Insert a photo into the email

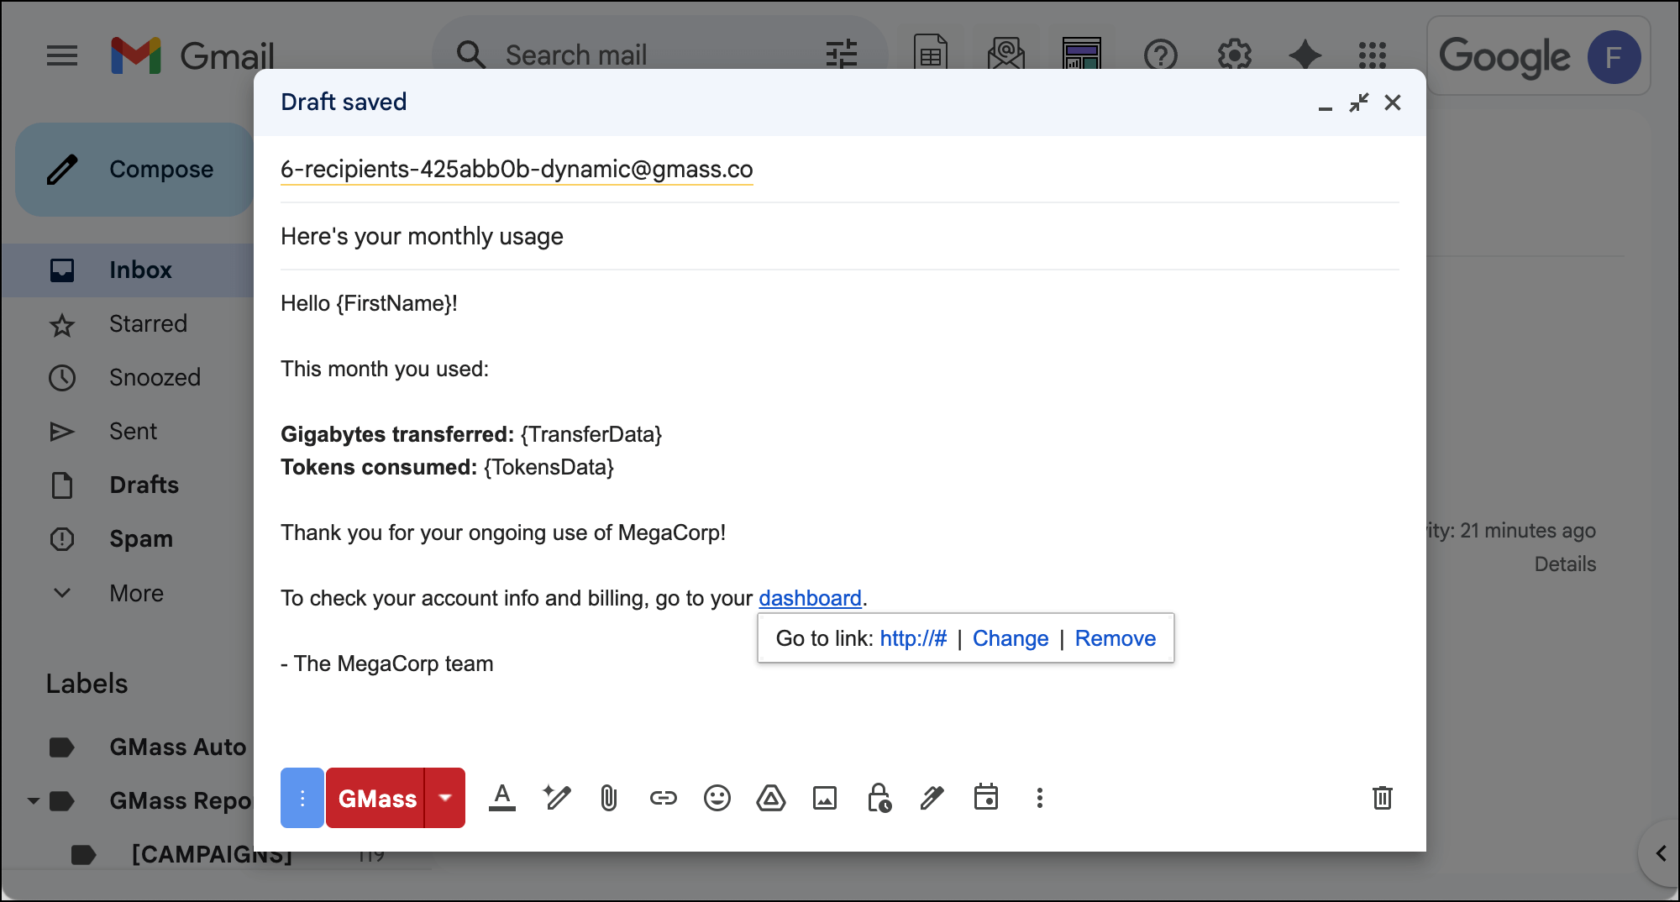click(x=824, y=798)
